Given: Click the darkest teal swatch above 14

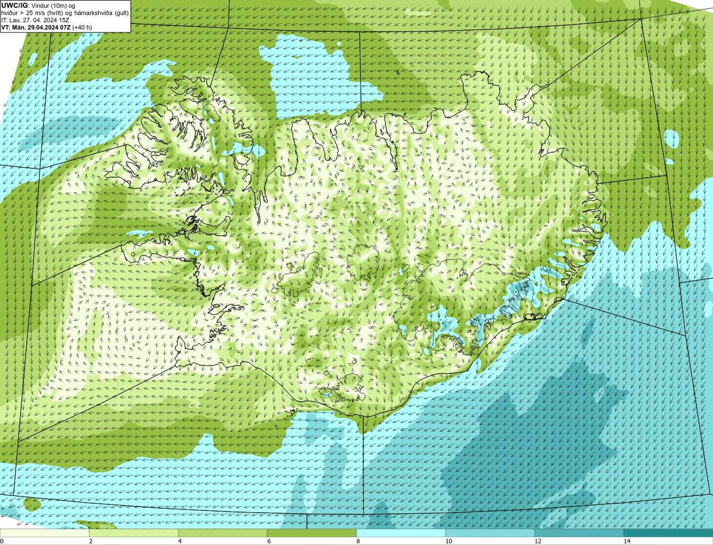Looking at the screenshot, I should pyautogui.click(x=668, y=533).
